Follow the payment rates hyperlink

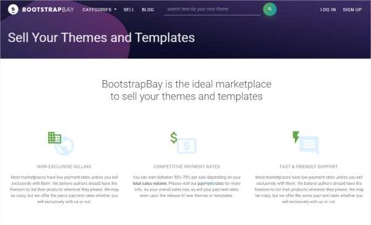tap(210, 183)
